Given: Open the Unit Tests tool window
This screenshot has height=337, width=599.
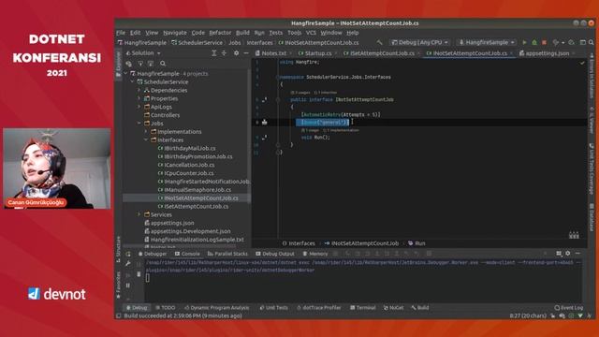Looking at the screenshot, I should point(273,308).
